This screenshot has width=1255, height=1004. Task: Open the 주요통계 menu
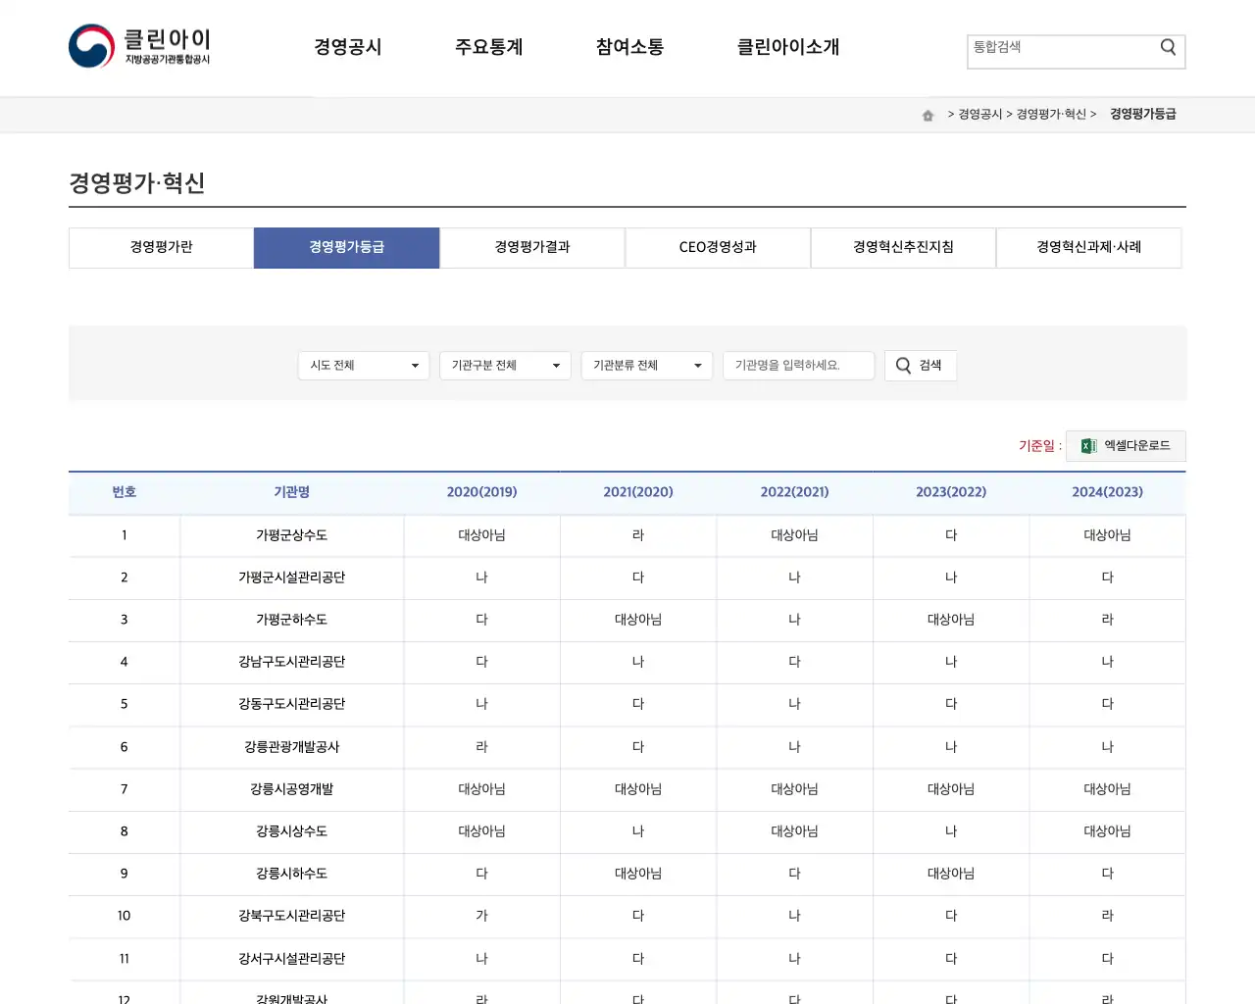489,46
